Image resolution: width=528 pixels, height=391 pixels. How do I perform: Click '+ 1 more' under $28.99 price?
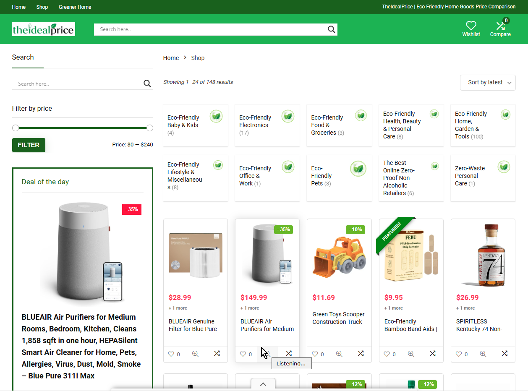point(178,308)
